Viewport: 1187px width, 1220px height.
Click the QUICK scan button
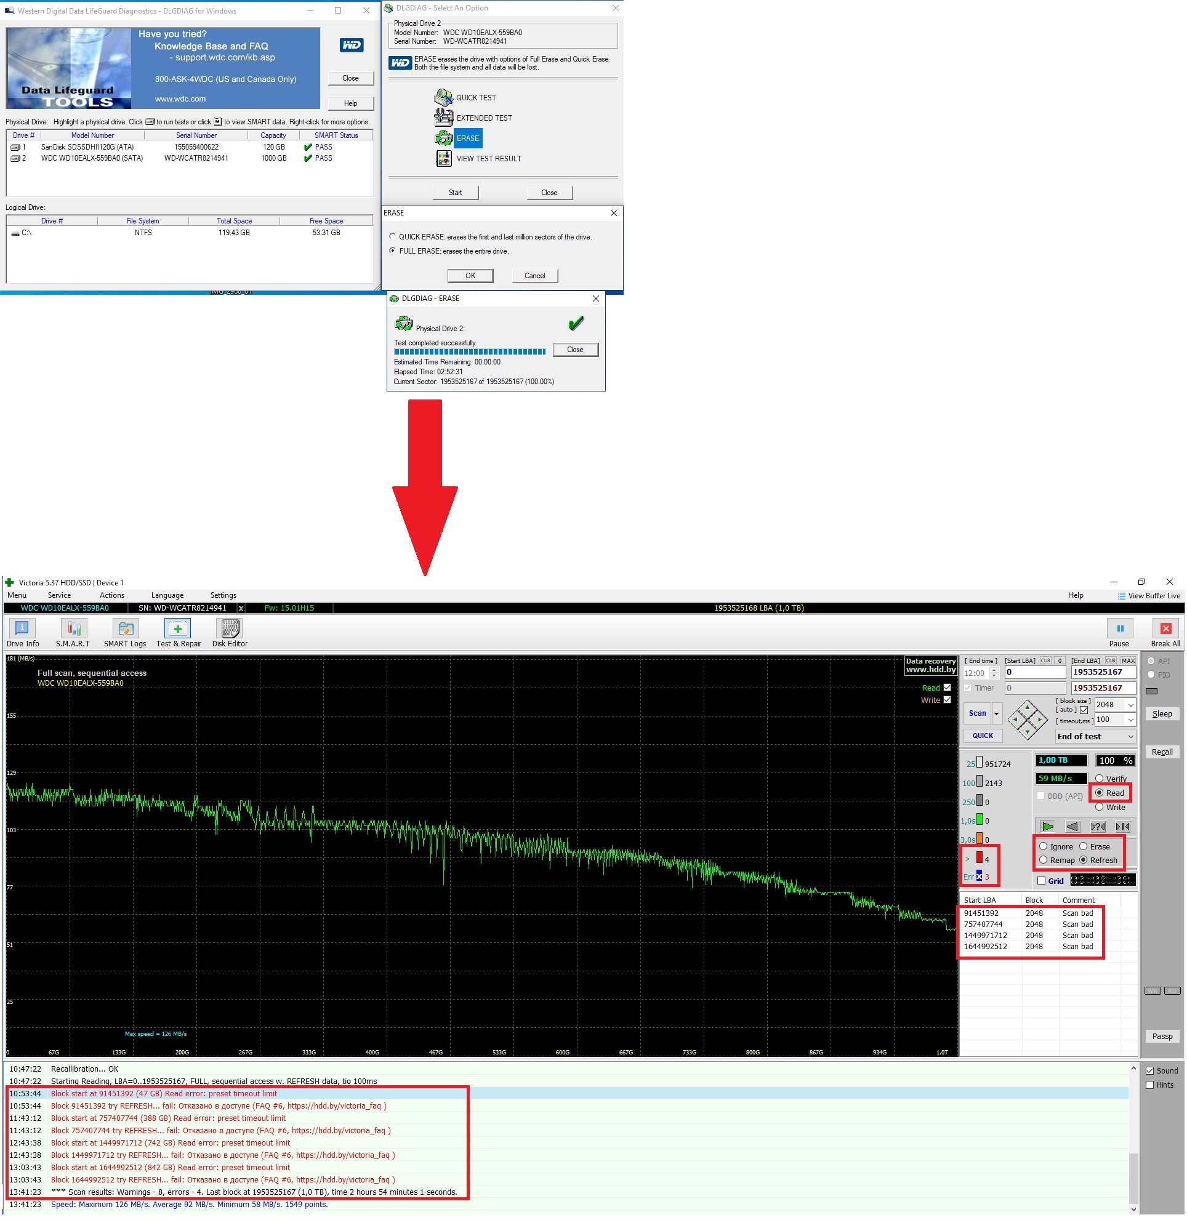pos(983,736)
